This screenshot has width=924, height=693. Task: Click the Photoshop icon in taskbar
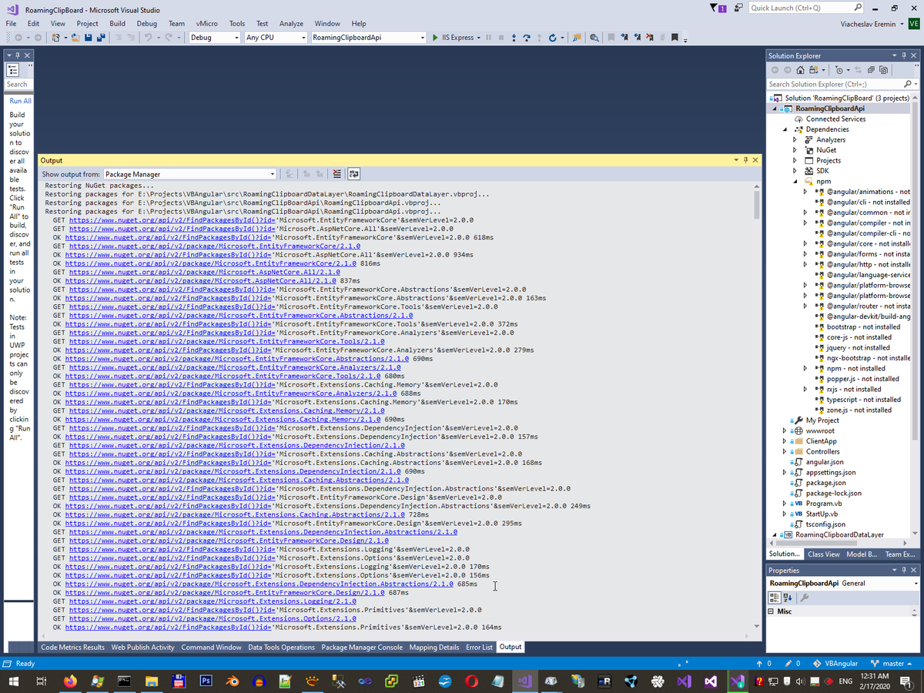click(x=206, y=681)
